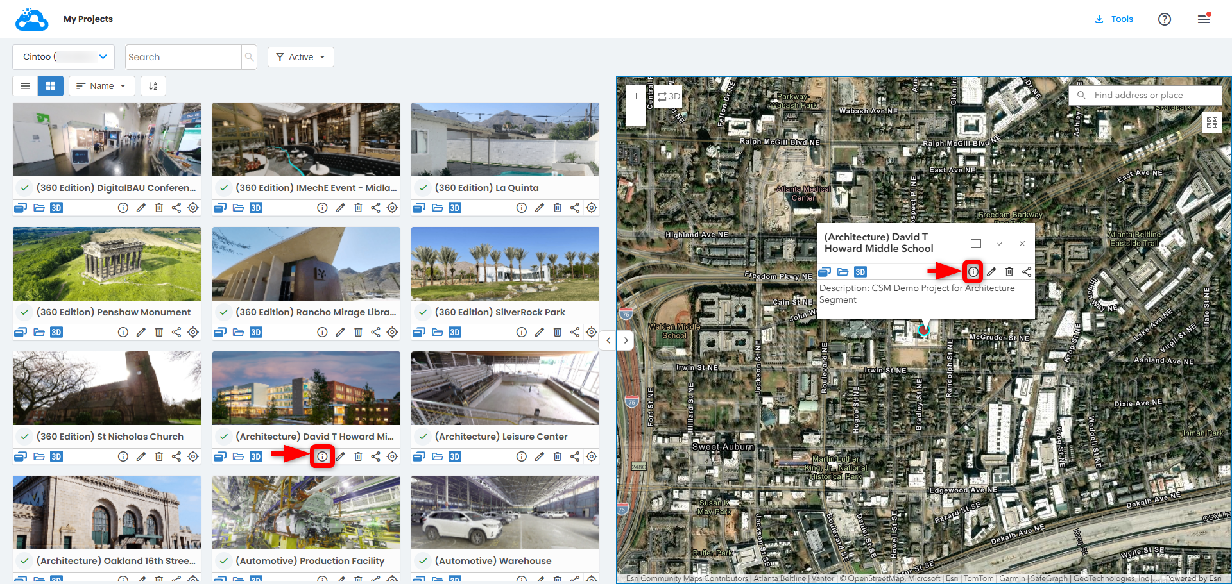Open the Oakland 16th Street project title

[116, 561]
